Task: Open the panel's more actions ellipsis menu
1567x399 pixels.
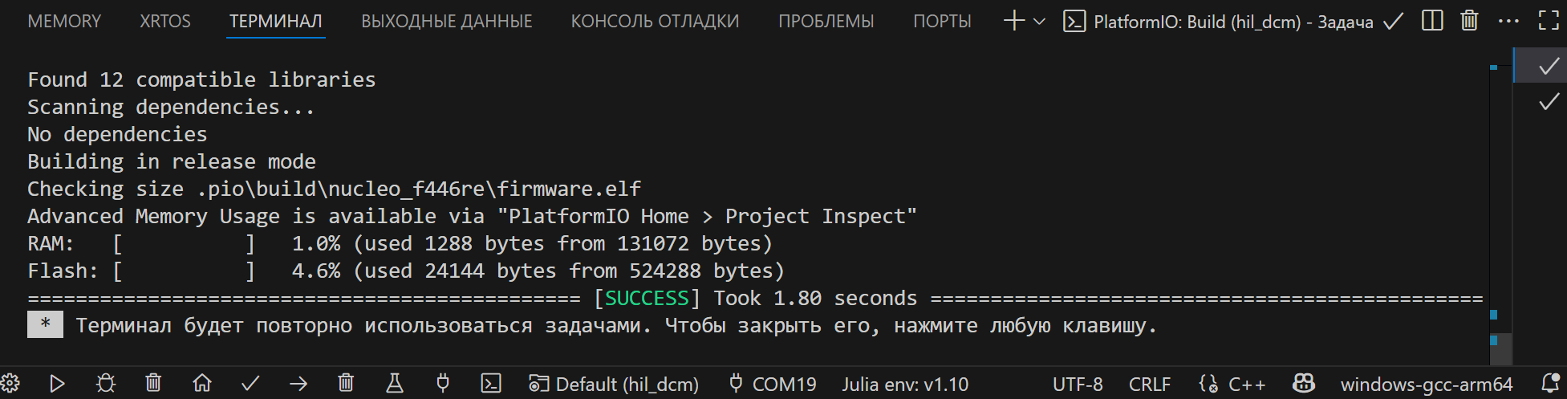Action: (x=1508, y=21)
